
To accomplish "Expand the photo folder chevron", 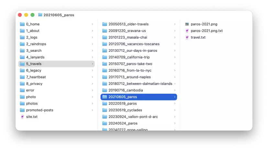I will (x=92, y=97).
